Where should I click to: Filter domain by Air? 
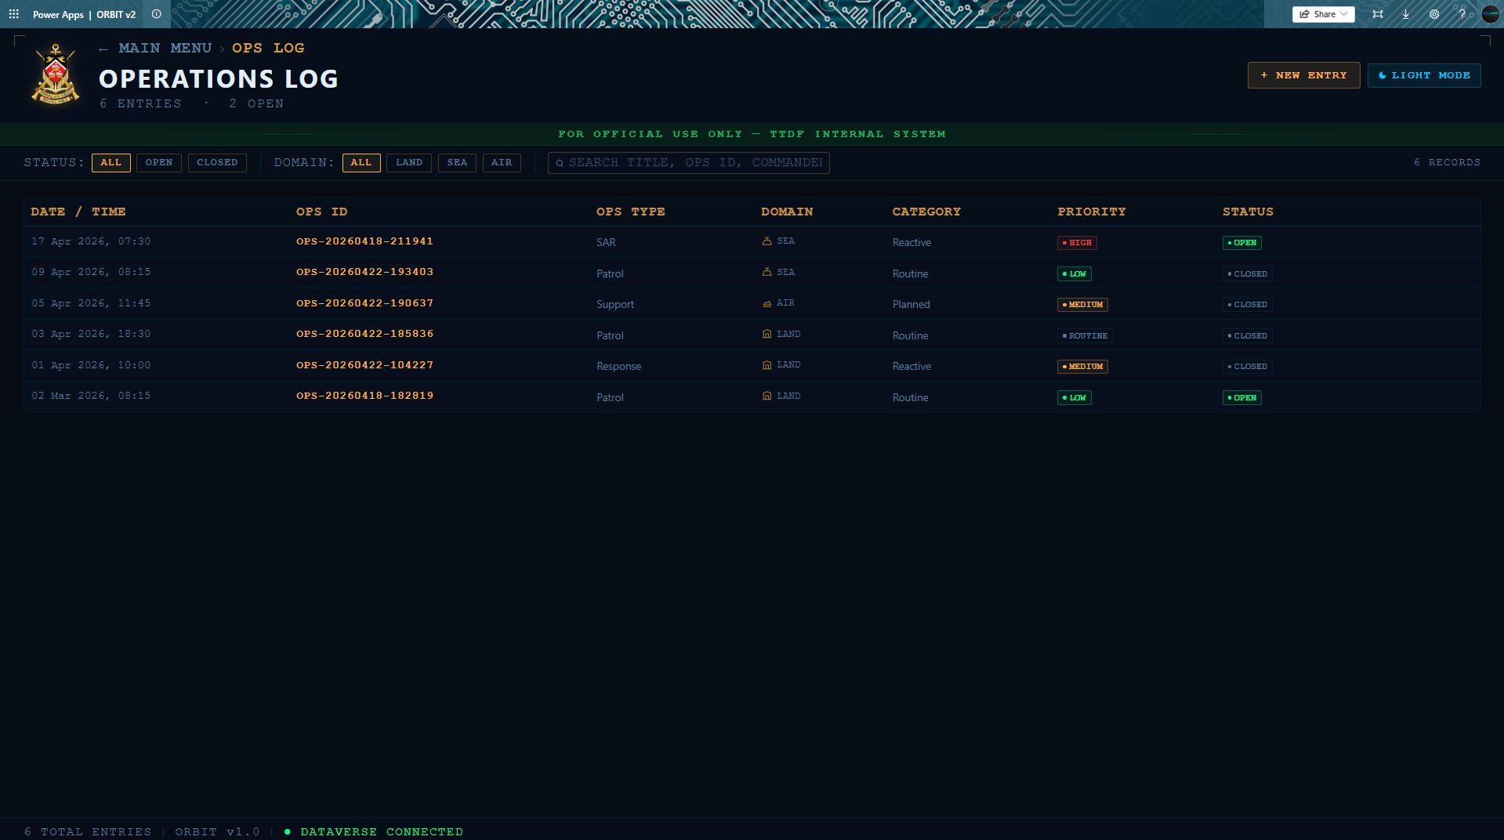coord(502,162)
